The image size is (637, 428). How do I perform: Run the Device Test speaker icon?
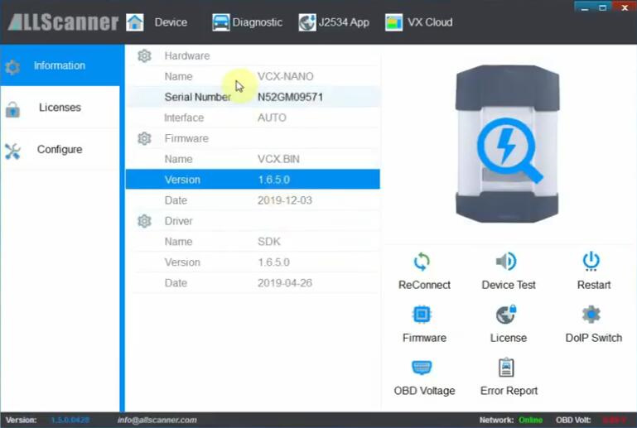(506, 261)
